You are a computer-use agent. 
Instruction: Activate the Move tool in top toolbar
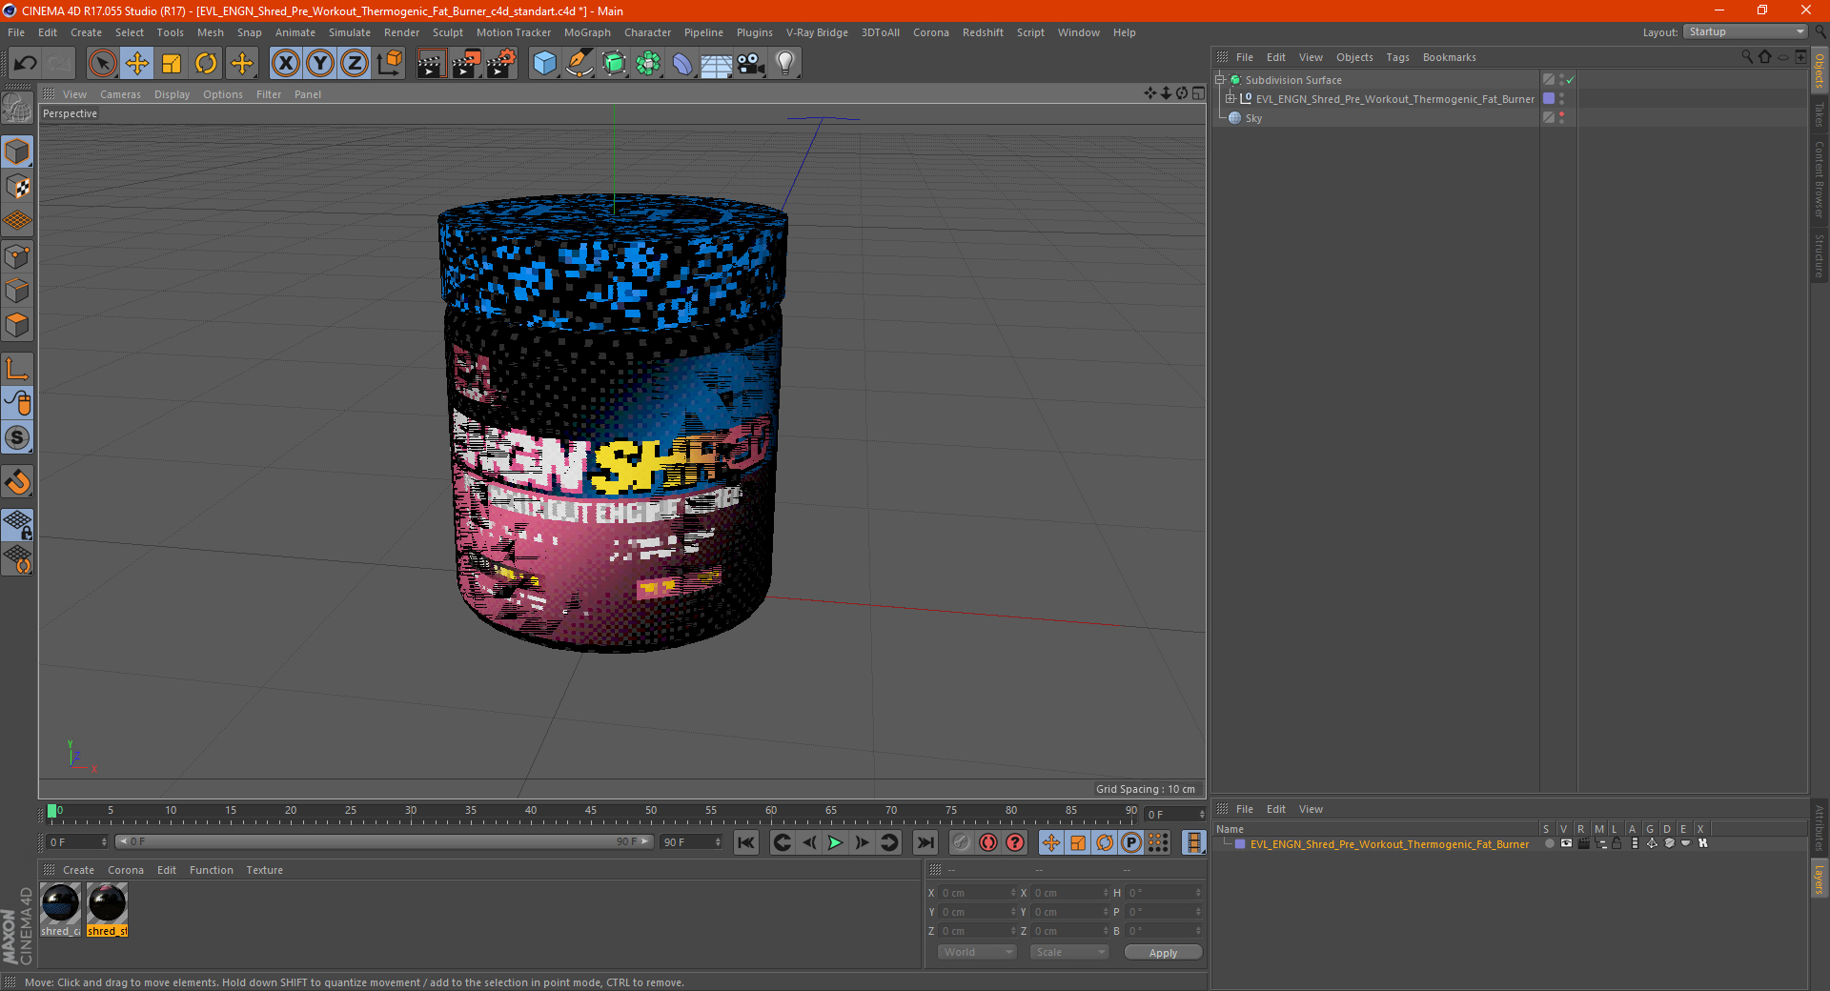(x=137, y=64)
